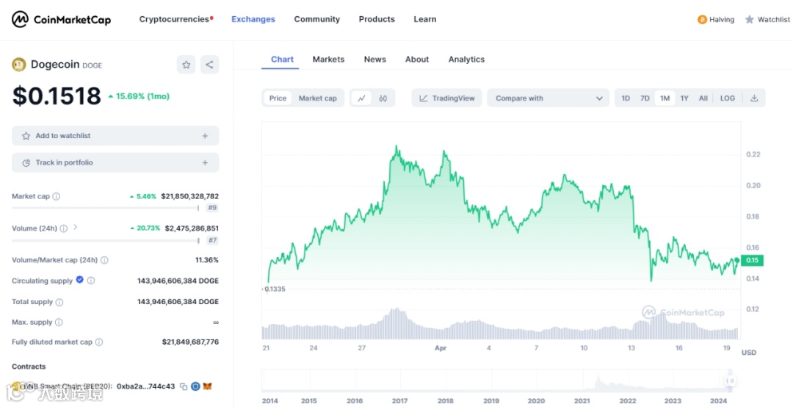Select the candlestick chart icon

[x=383, y=98]
